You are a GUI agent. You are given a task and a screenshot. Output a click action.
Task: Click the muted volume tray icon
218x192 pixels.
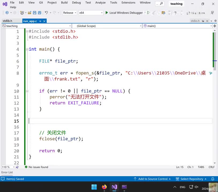pyautogui.click(x=197, y=187)
